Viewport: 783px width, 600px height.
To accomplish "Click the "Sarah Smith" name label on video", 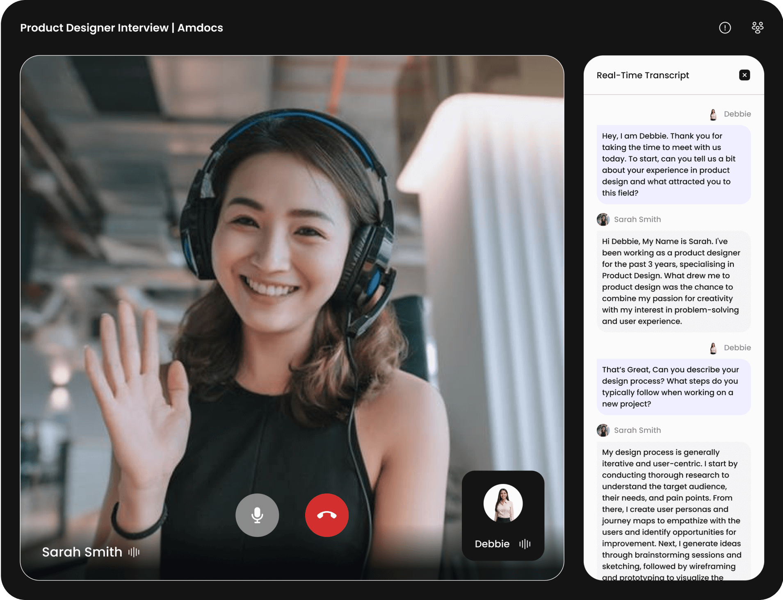I will click(82, 552).
